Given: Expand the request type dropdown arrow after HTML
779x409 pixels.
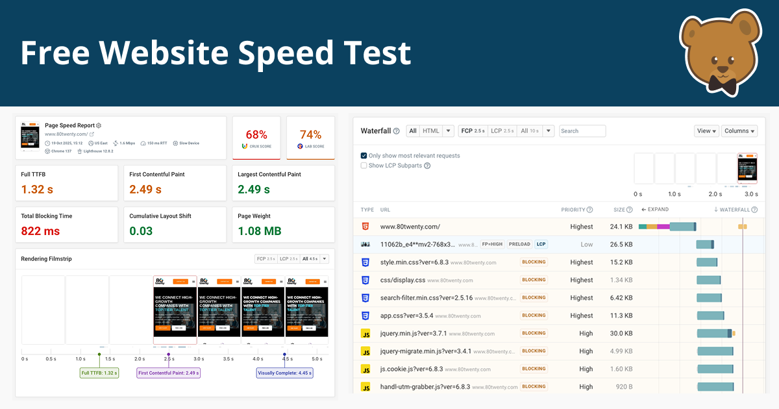Looking at the screenshot, I should [448, 131].
